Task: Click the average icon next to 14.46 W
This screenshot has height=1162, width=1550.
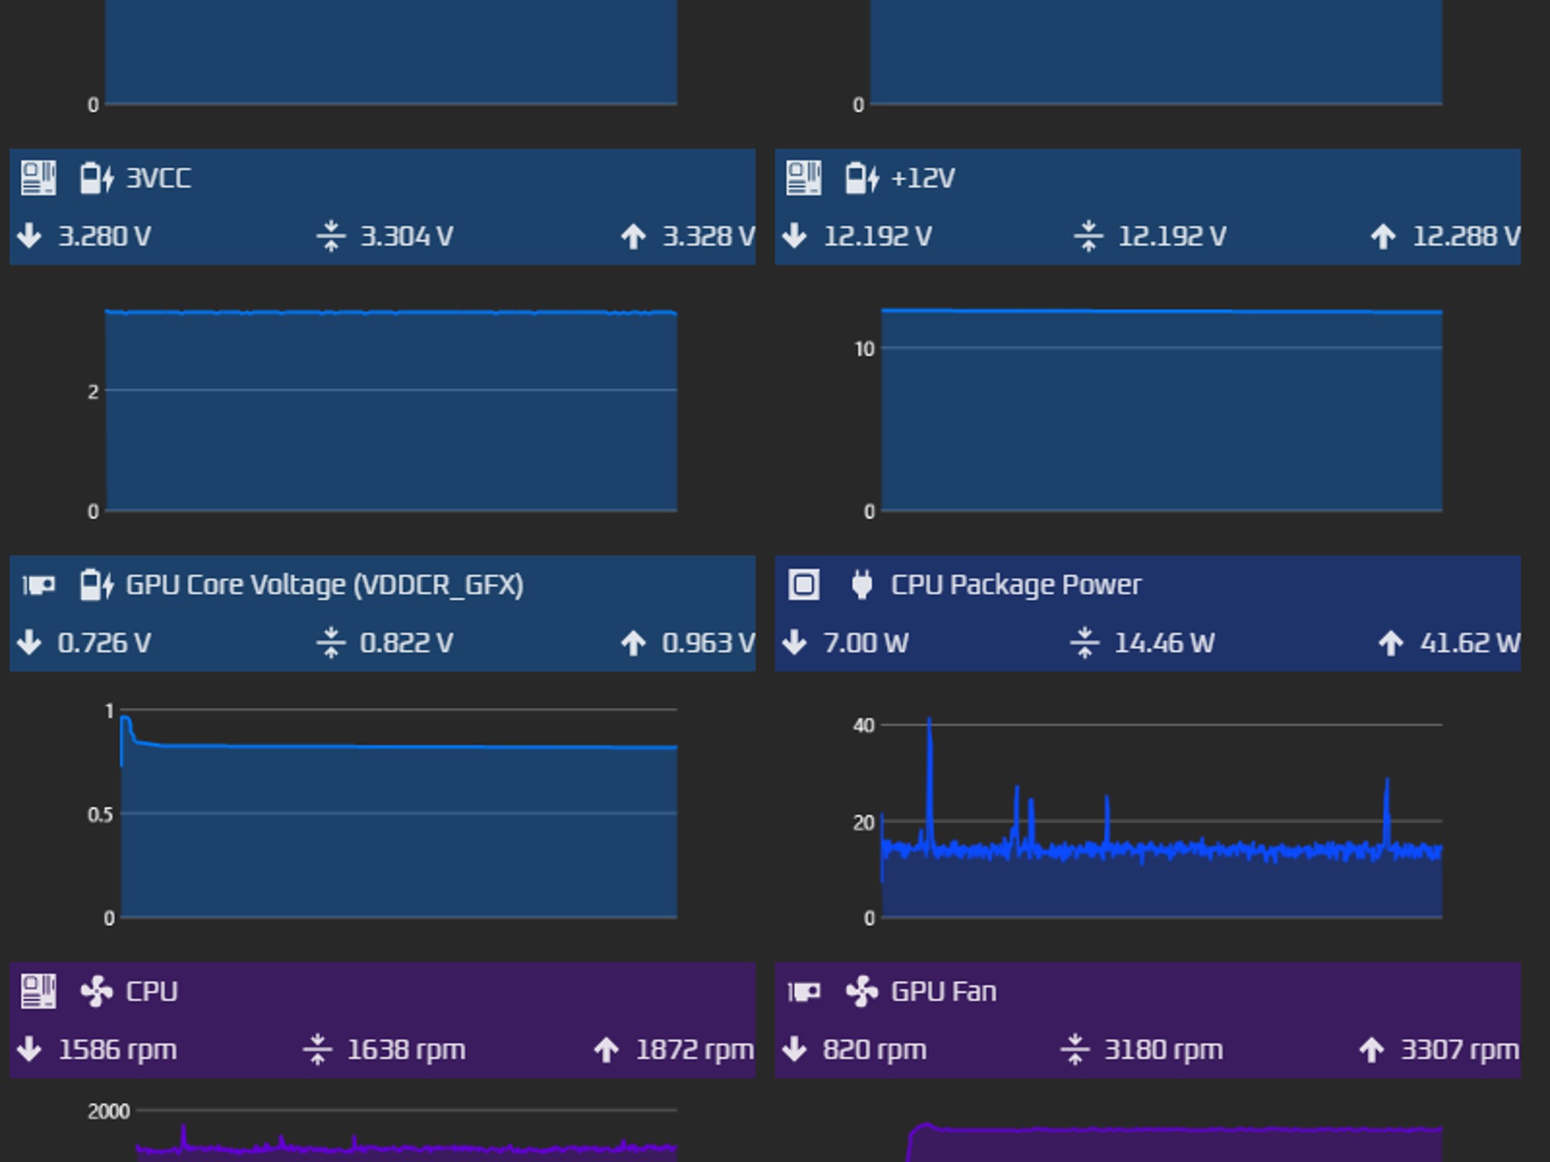Action: 1085,643
